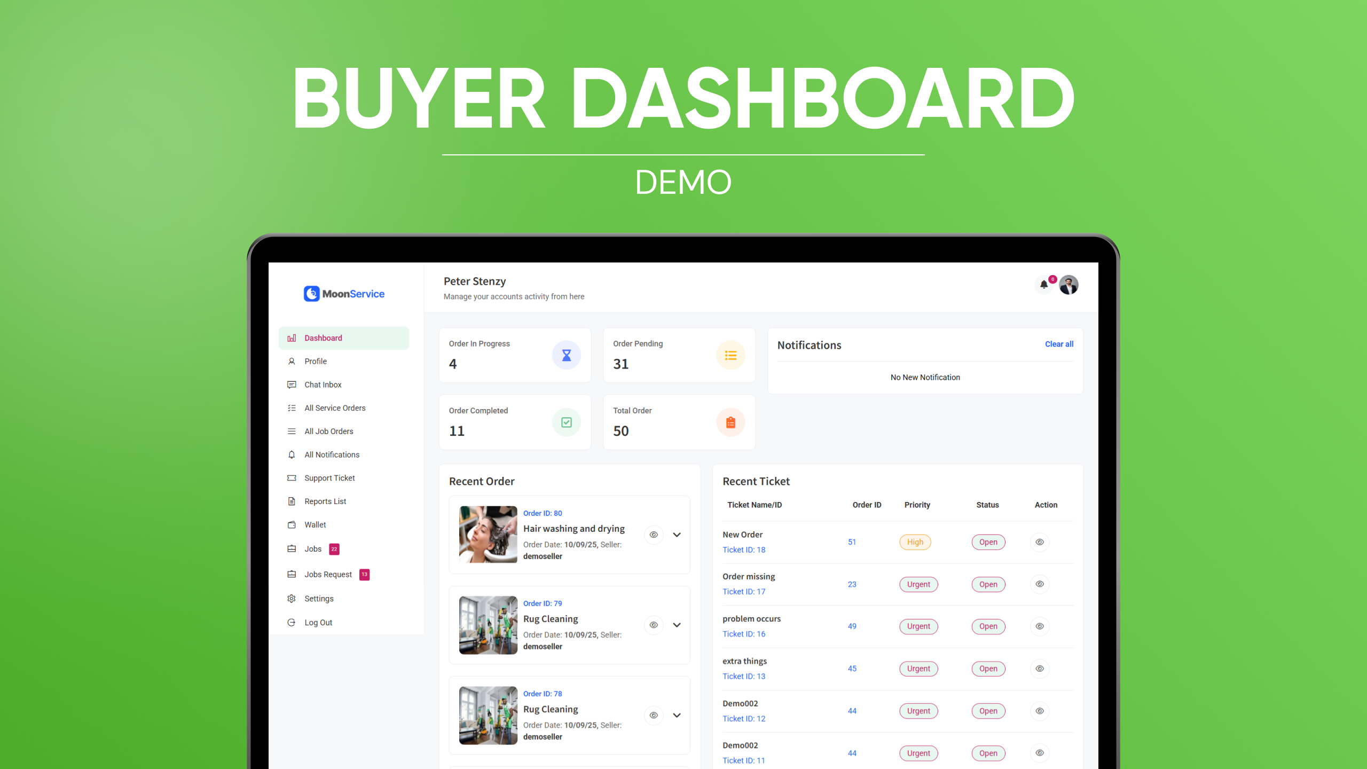Open Ticket ID: 18 link

[x=744, y=550]
